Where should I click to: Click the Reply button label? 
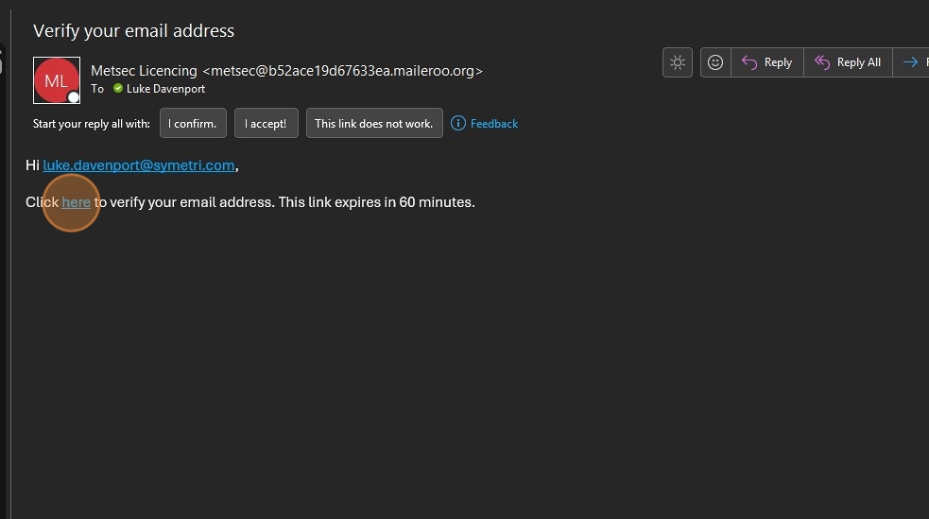(x=778, y=62)
